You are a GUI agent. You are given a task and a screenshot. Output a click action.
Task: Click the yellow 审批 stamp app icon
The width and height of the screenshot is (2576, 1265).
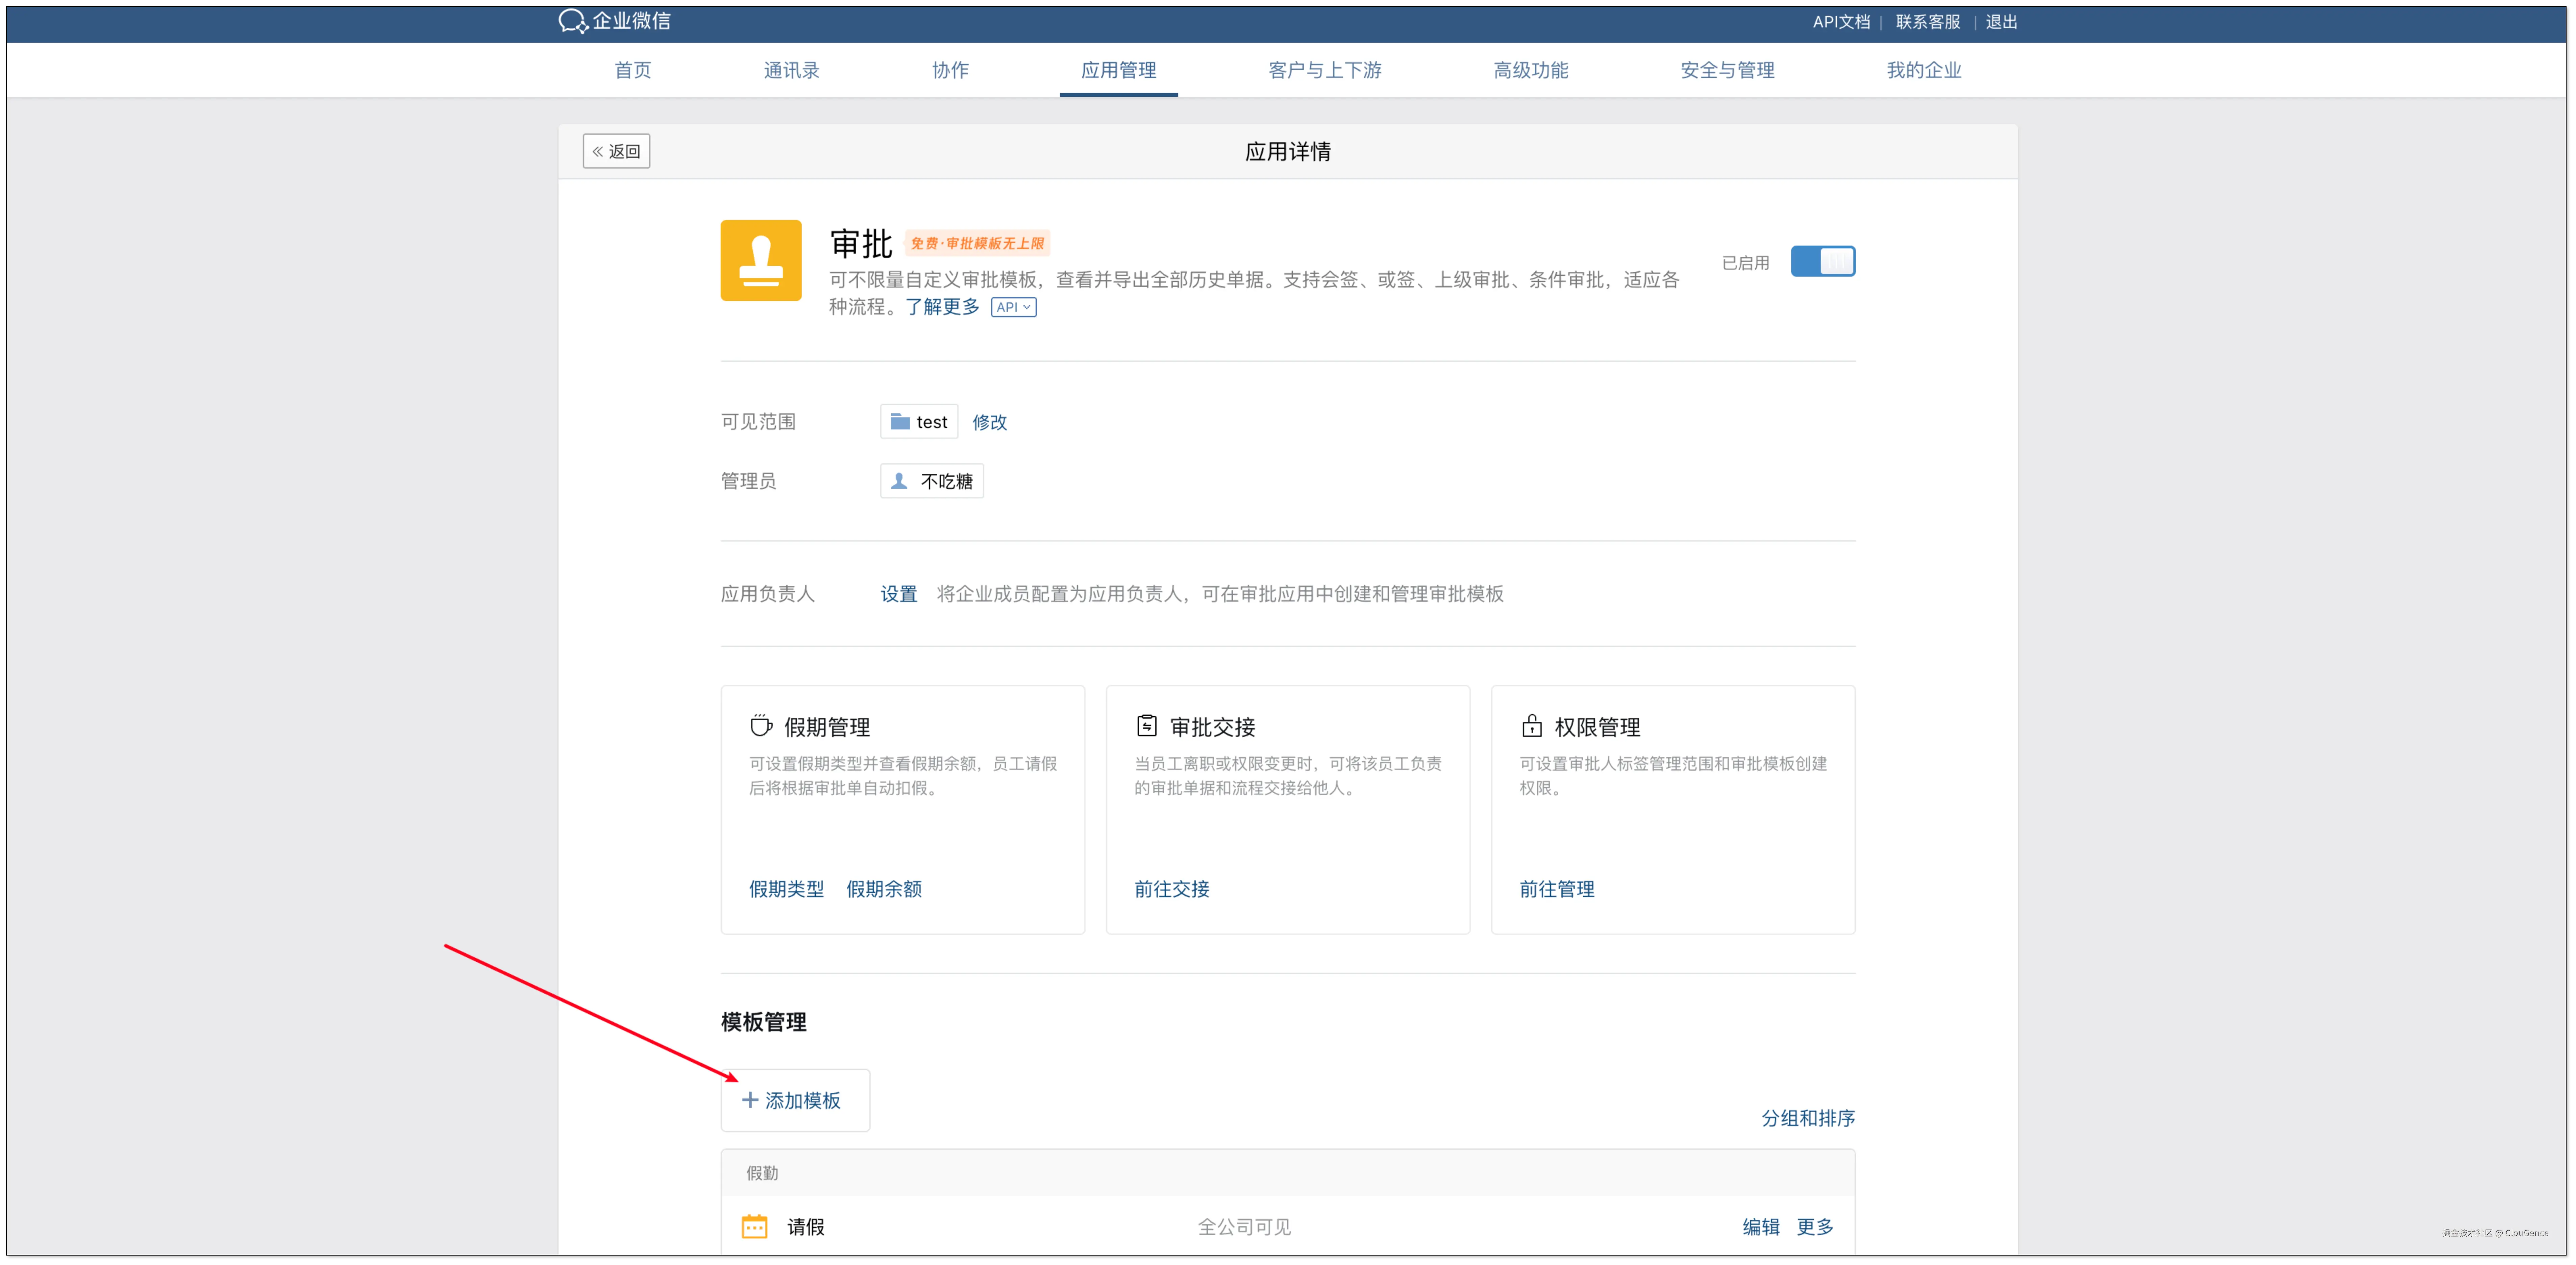pyautogui.click(x=761, y=261)
